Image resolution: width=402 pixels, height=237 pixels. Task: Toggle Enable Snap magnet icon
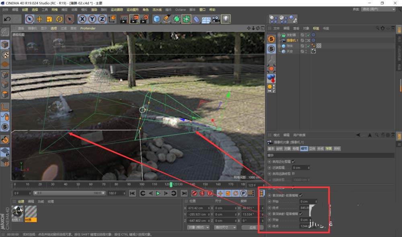click(5, 140)
